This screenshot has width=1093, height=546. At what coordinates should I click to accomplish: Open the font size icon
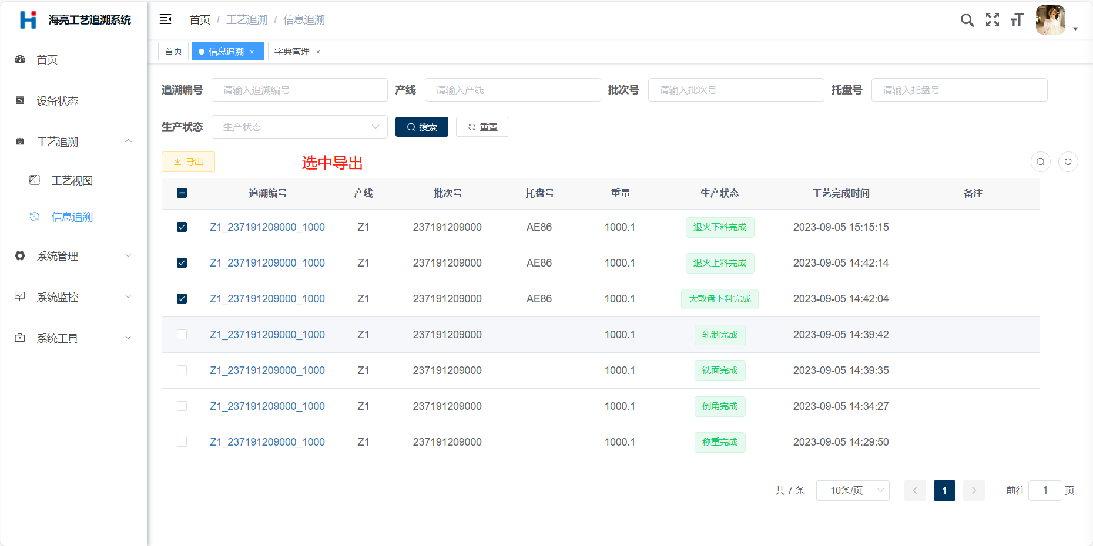coord(1017,20)
